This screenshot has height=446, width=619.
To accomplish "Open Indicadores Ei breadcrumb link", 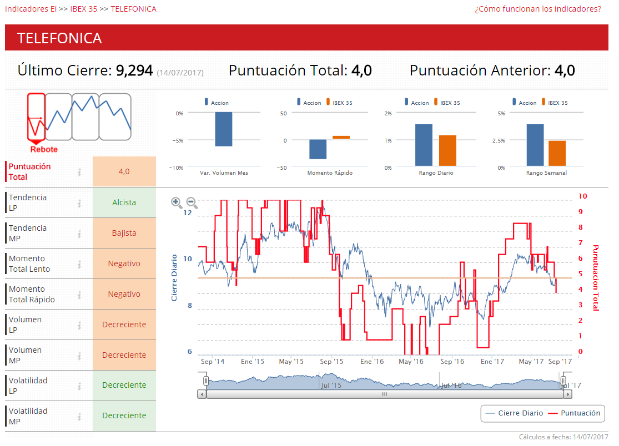I will (31, 9).
